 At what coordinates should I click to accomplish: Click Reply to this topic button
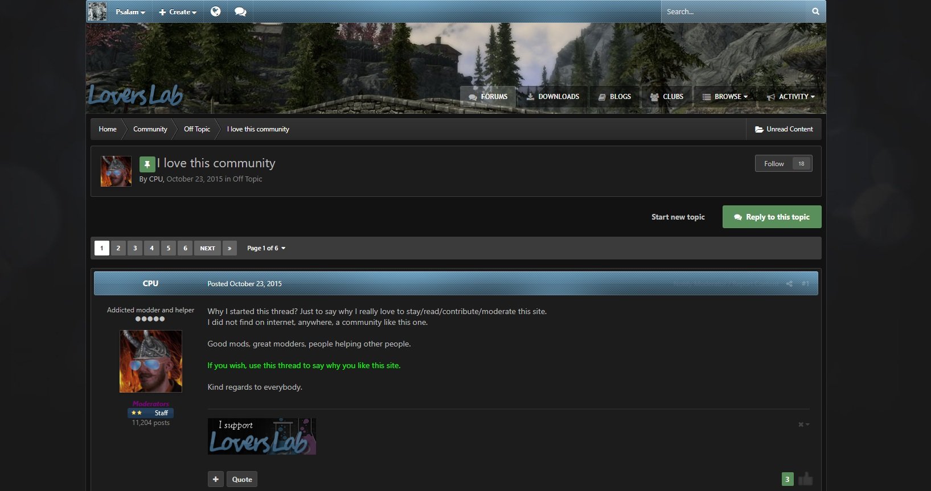tap(772, 217)
